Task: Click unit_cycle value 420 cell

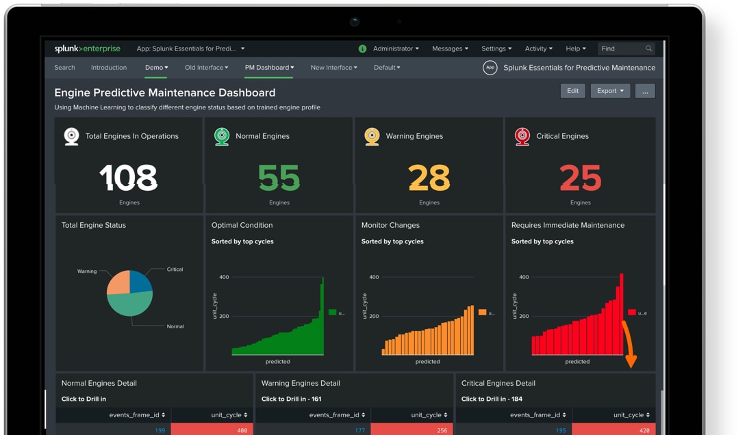Action: [x=614, y=430]
